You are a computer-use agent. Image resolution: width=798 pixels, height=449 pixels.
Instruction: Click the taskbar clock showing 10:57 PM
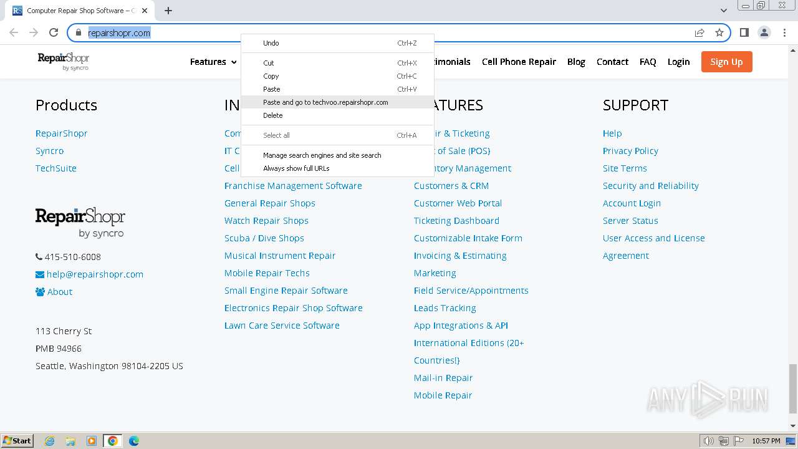click(x=766, y=441)
